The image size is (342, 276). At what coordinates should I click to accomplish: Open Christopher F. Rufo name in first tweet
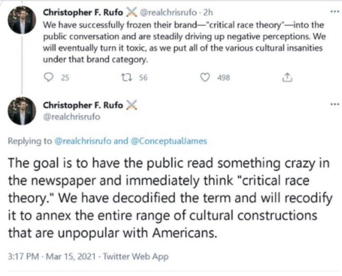click(83, 13)
